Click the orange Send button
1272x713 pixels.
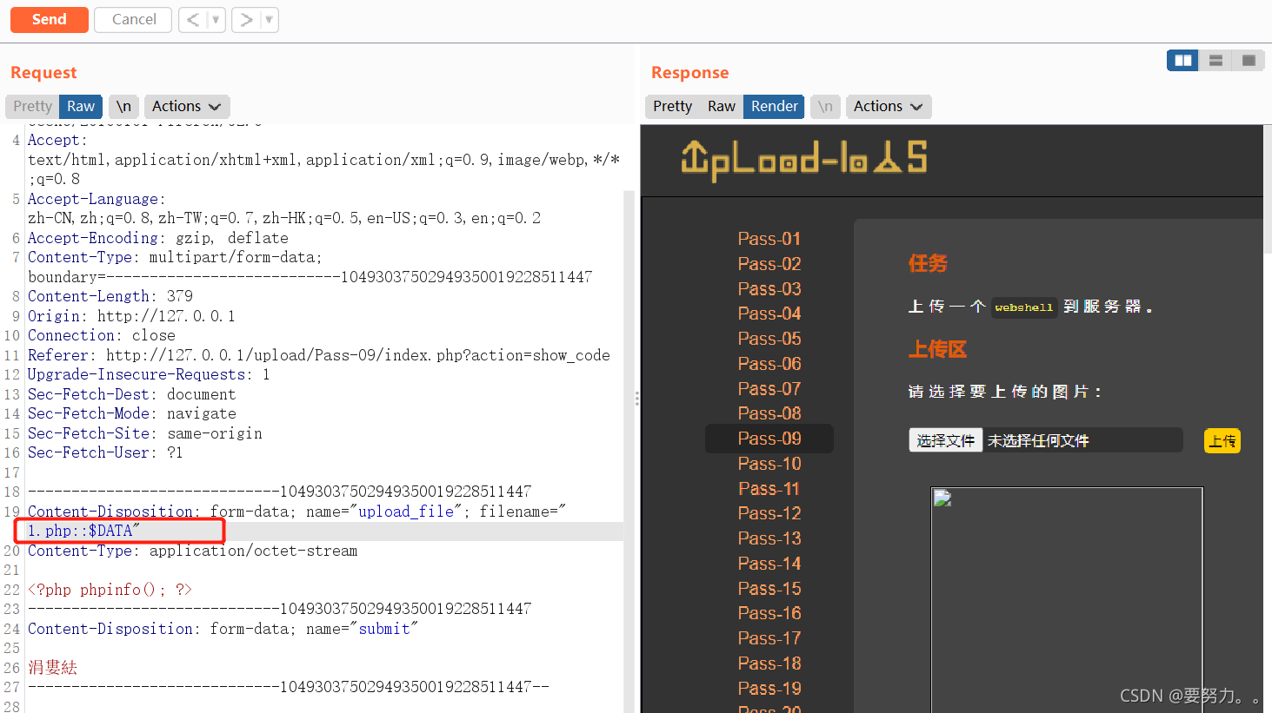point(50,19)
